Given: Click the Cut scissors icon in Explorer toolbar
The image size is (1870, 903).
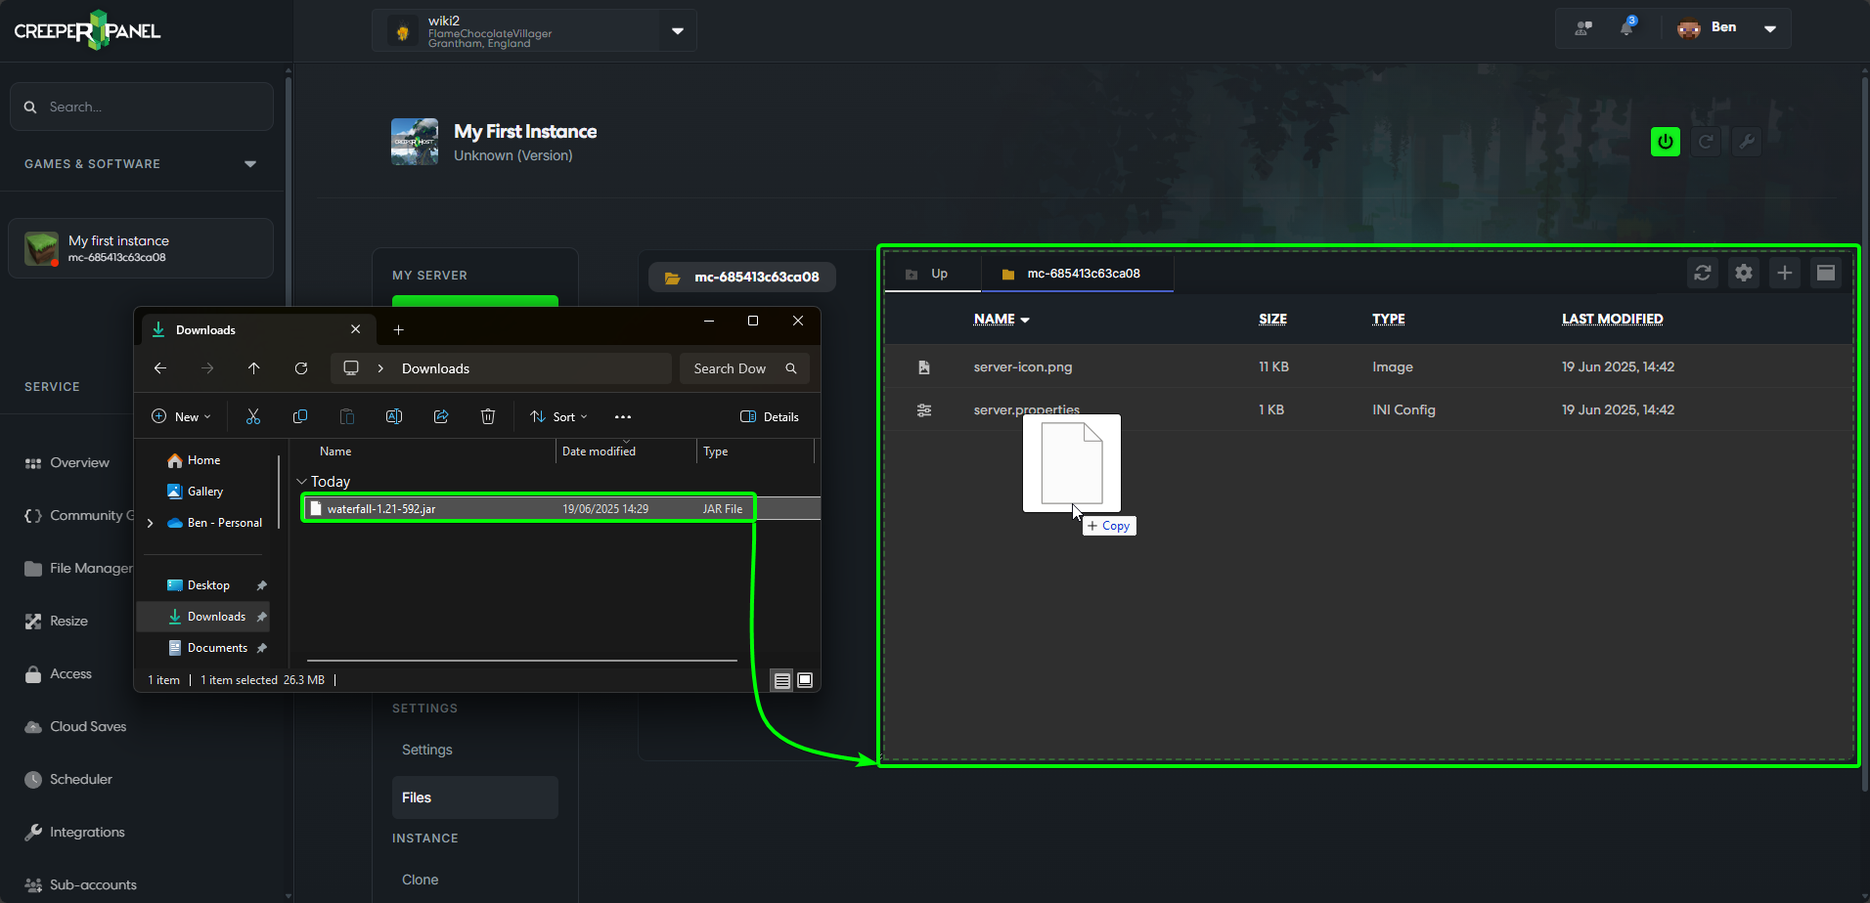Looking at the screenshot, I should (x=253, y=416).
